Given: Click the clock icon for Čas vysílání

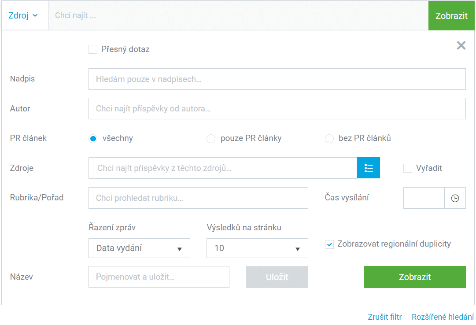Looking at the screenshot, I should click(x=455, y=198).
